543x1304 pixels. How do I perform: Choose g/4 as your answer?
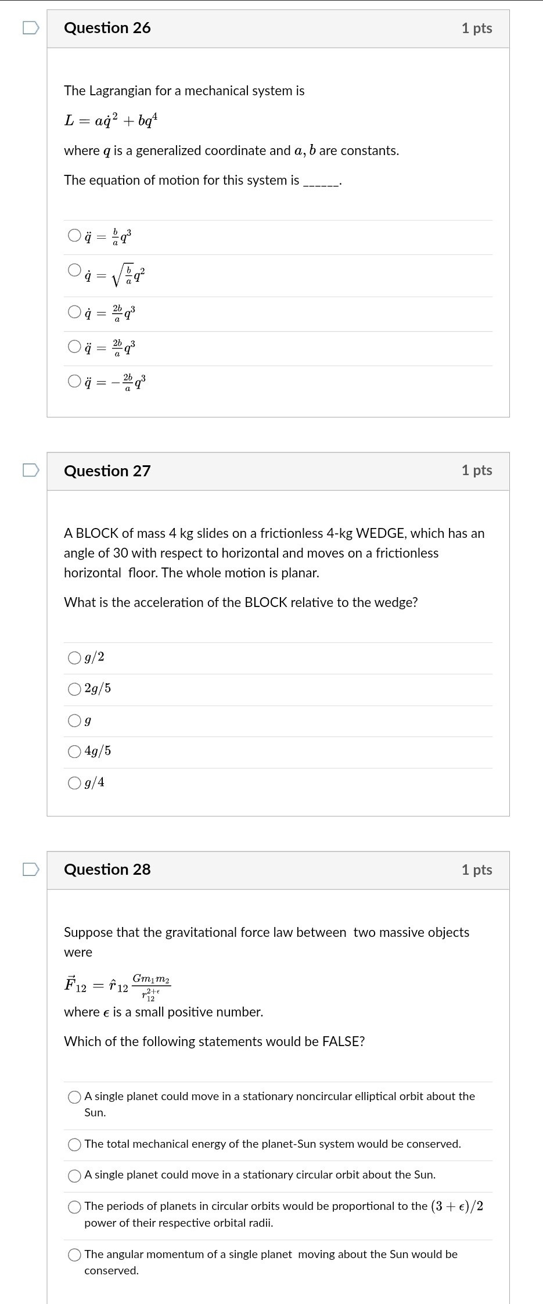coord(74,783)
